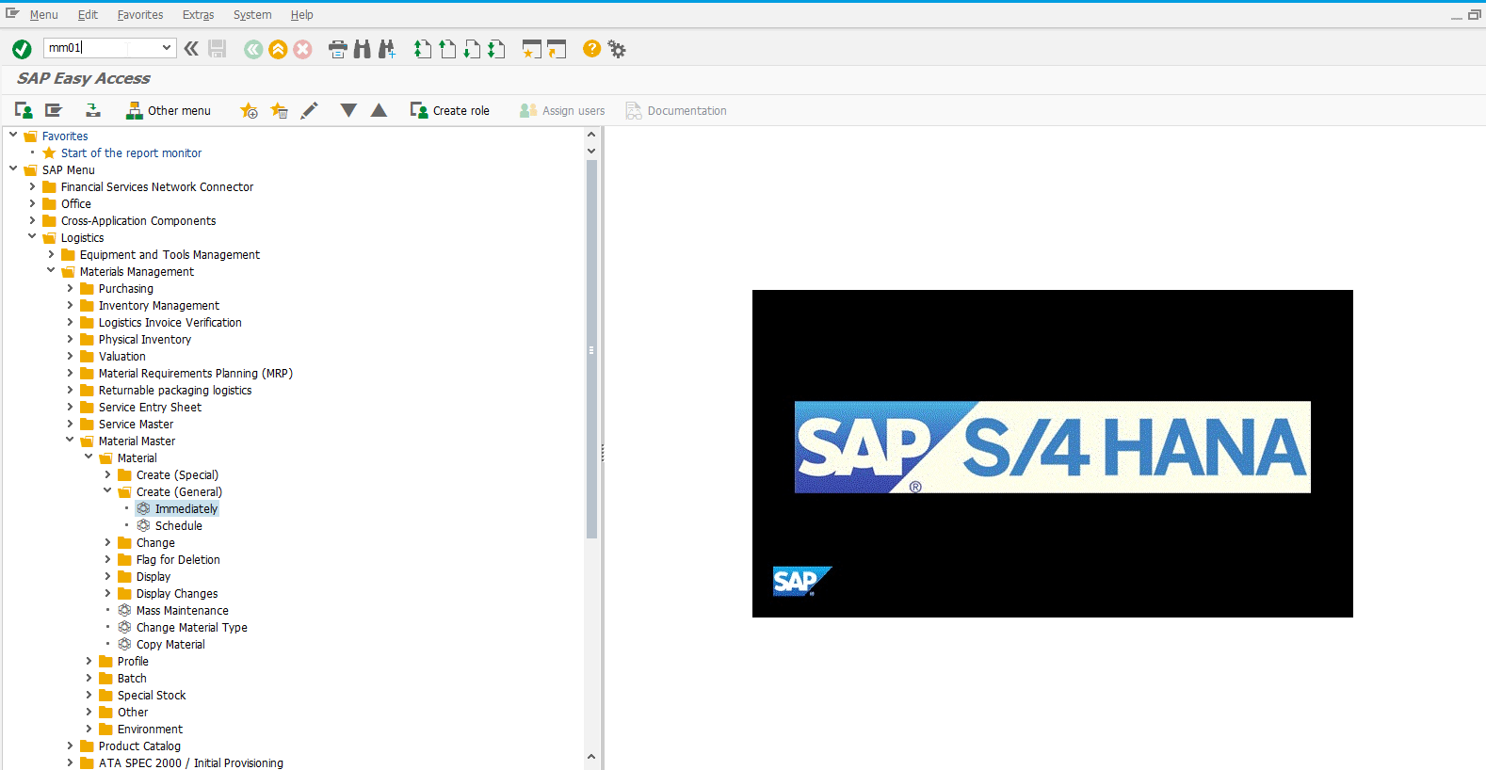Open the System menu
This screenshot has height=770, width=1486.
click(x=252, y=15)
